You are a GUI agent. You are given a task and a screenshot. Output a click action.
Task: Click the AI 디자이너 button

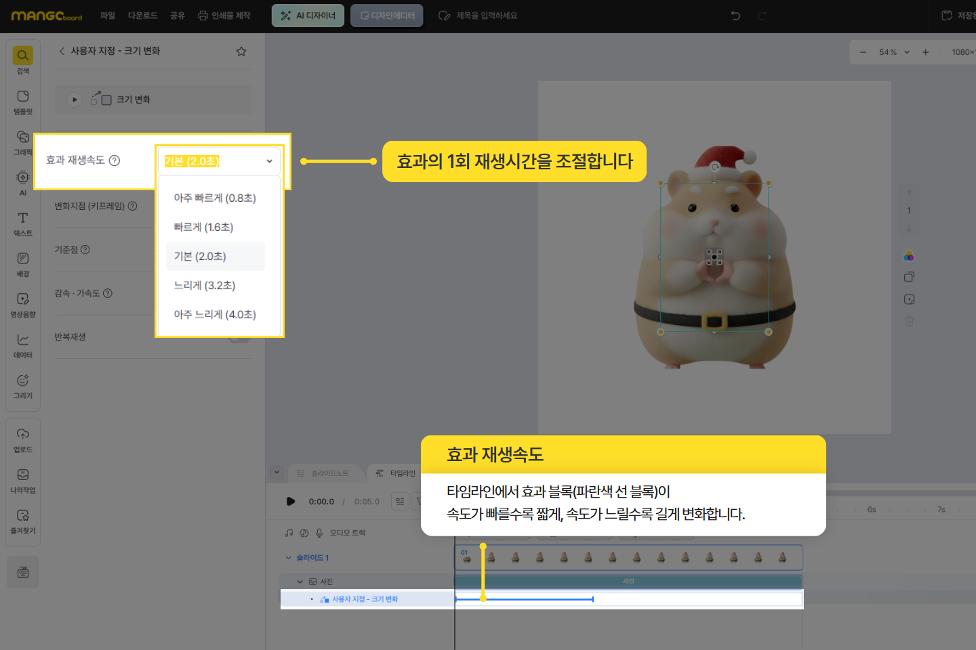point(308,16)
